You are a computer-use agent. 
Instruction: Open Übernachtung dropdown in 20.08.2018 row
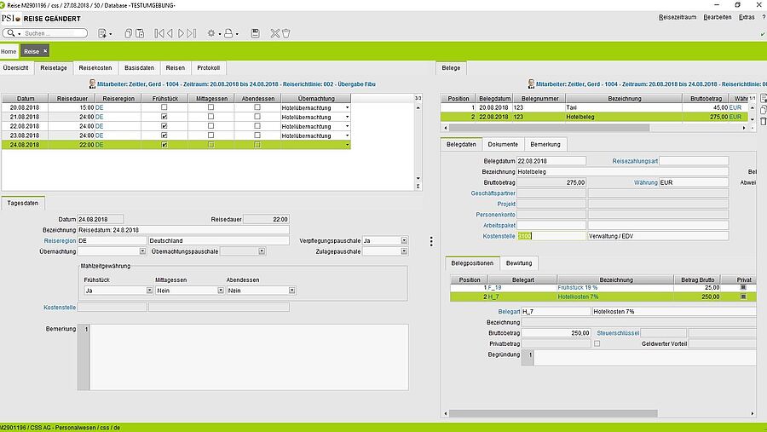(347, 107)
